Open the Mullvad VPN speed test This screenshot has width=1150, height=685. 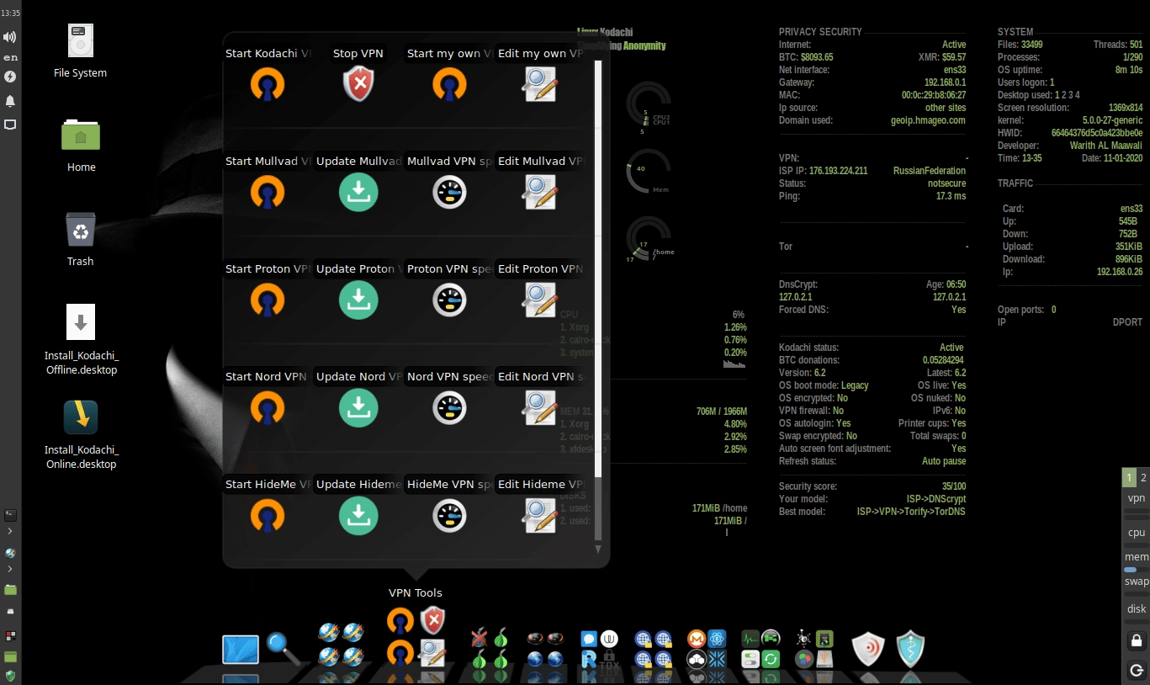pos(449,192)
